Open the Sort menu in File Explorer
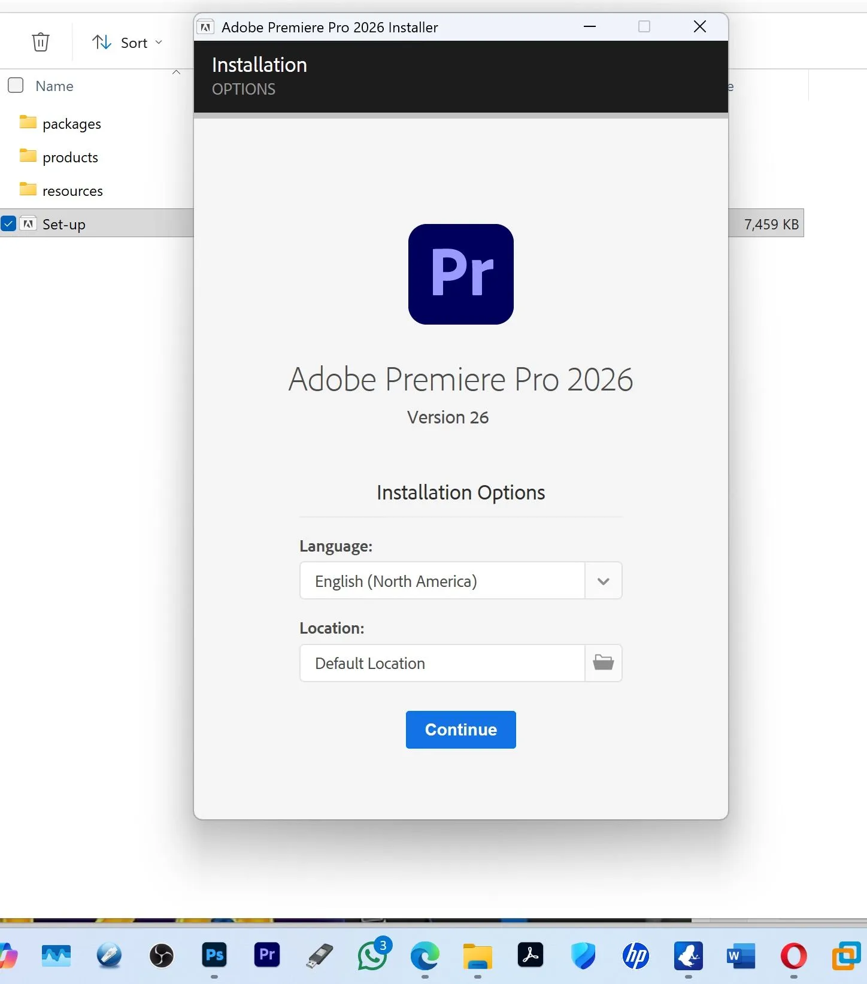The height and width of the screenshot is (984, 867). coord(127,43)
